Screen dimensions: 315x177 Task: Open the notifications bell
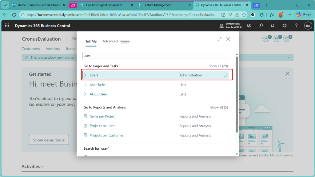pyautogui.click(x=273, y=26)
